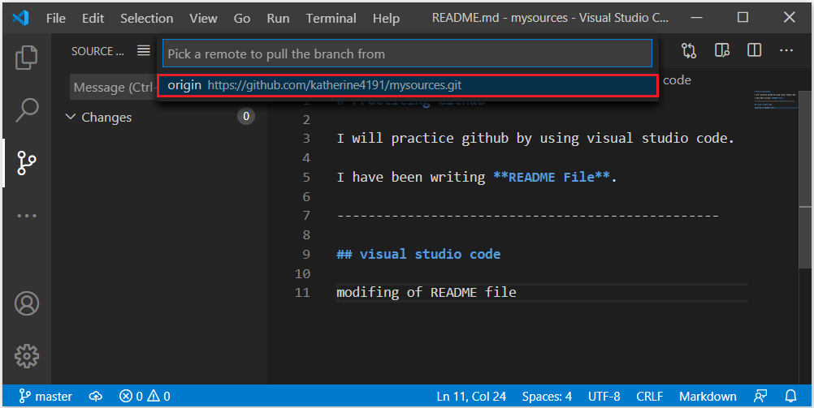This screenshot has width=814, height=408.
Task: Change line ending via CRLF
Action: pyautogui.click(x=649, y=397)
